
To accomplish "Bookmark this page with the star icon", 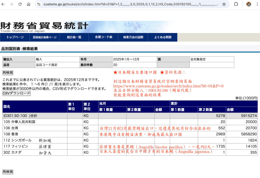I will tap(224, 4).
